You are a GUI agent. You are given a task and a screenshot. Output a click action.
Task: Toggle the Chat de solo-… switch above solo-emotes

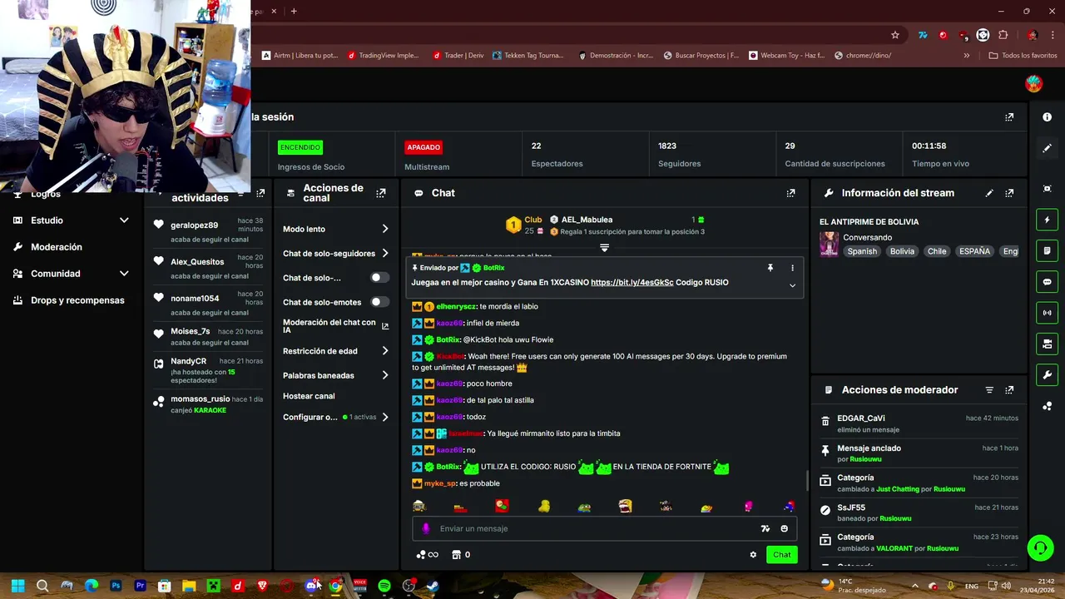pos(379,278)
